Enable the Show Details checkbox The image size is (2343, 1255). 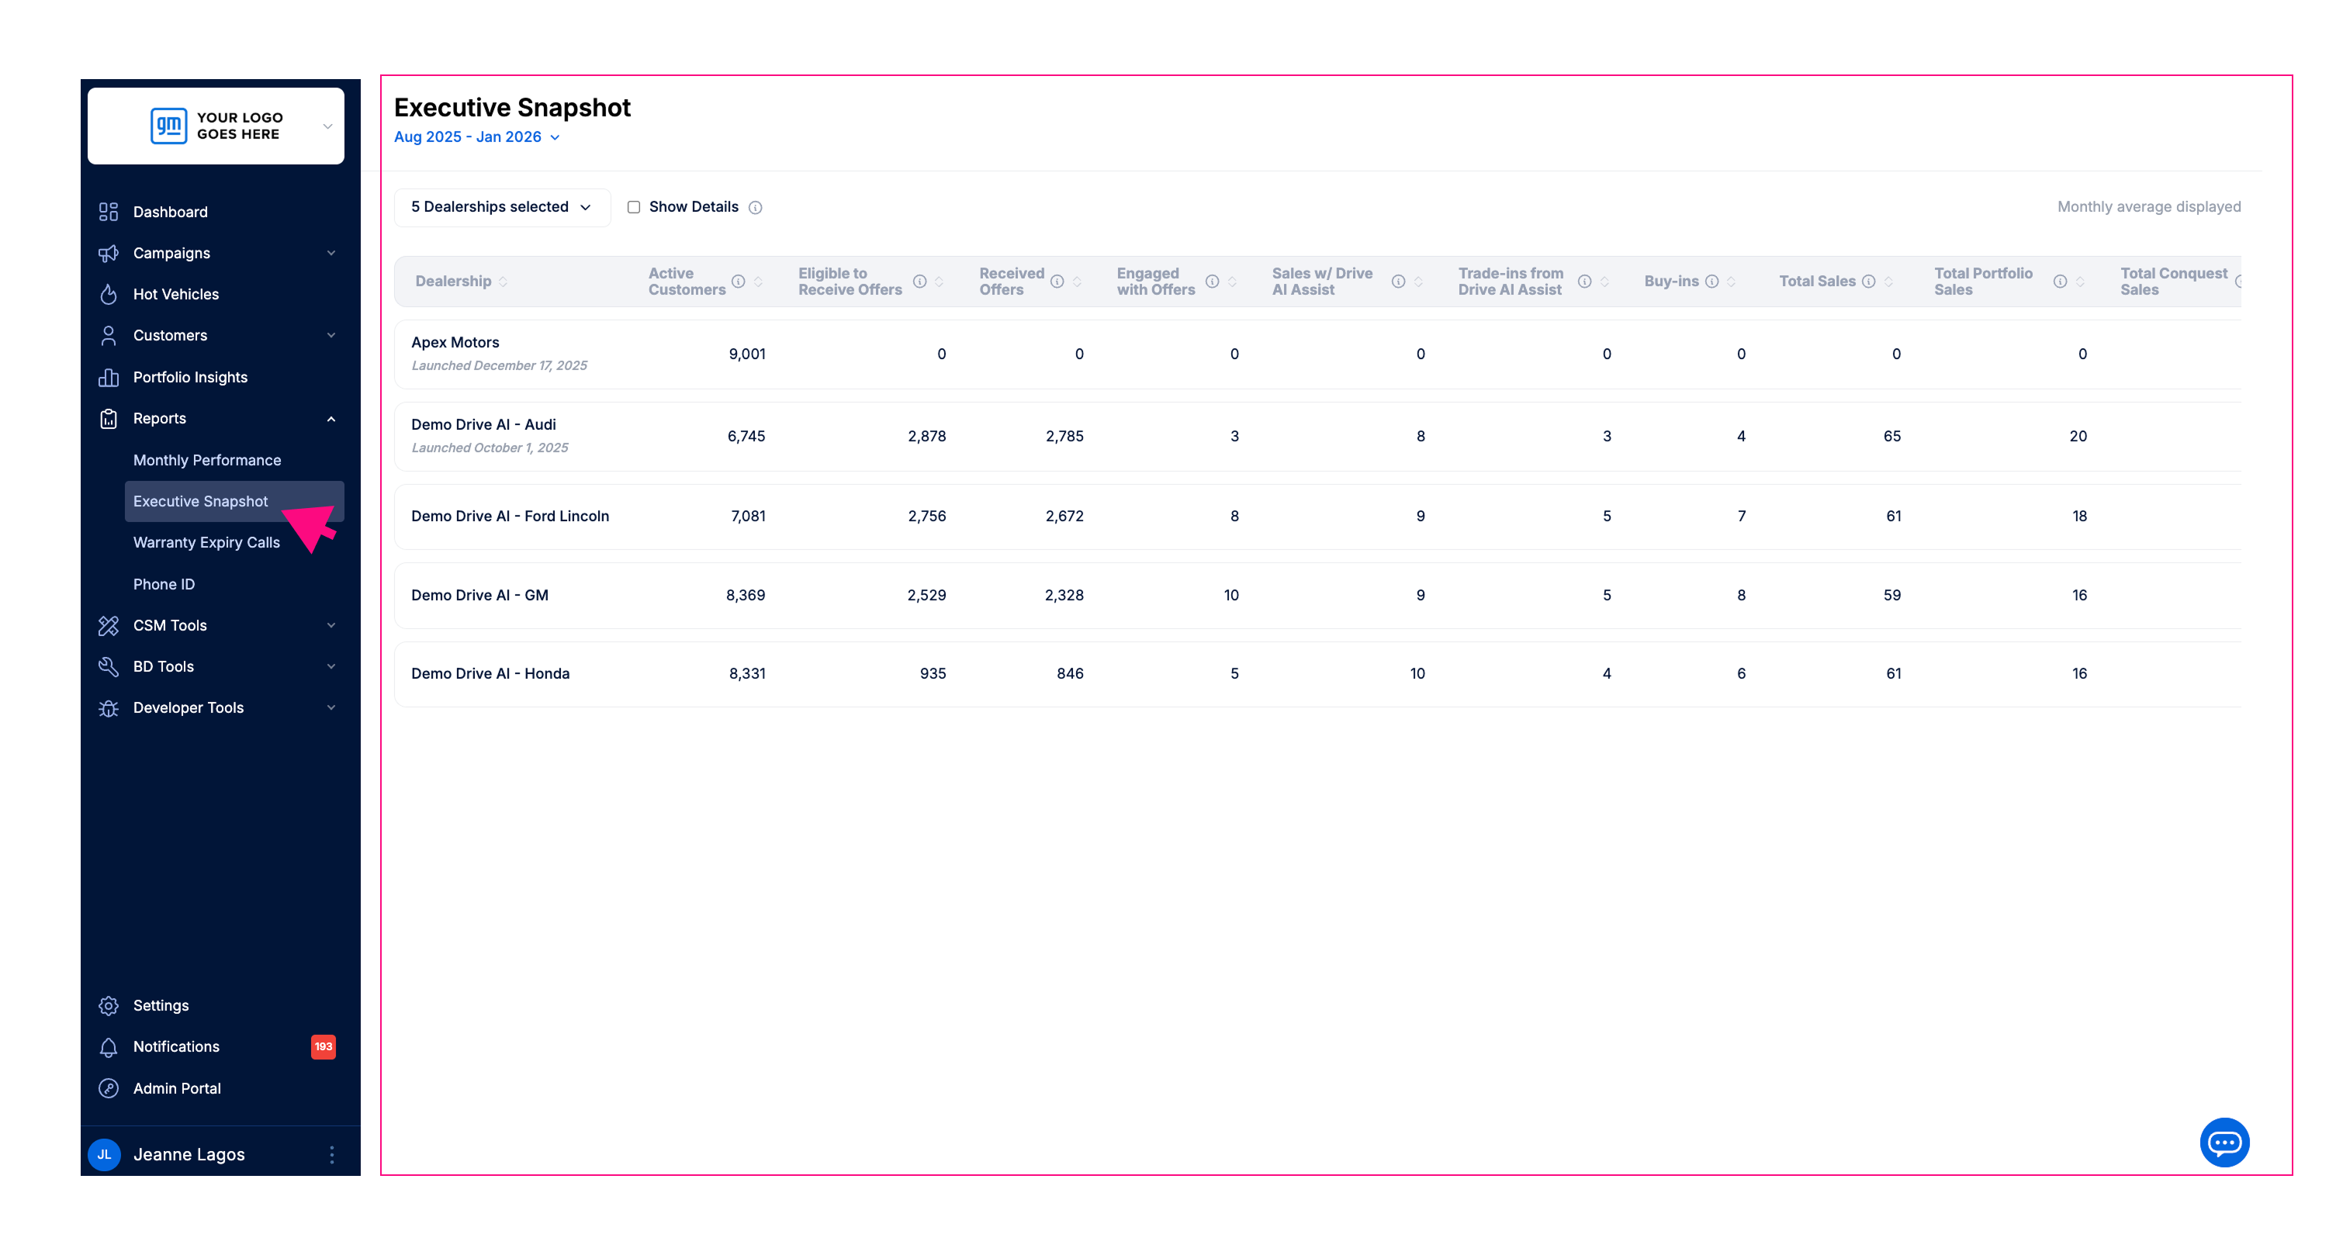click(x=634, y=207)
